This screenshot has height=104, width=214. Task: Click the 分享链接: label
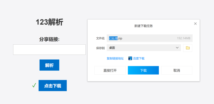(49, 40)
